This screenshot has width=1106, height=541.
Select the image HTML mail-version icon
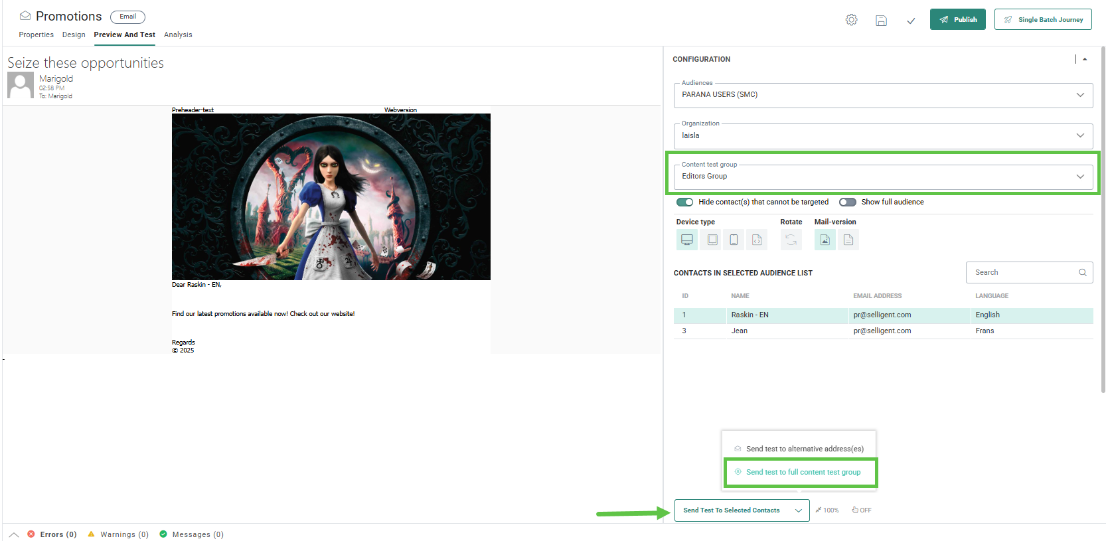click(x=825, y=240)
